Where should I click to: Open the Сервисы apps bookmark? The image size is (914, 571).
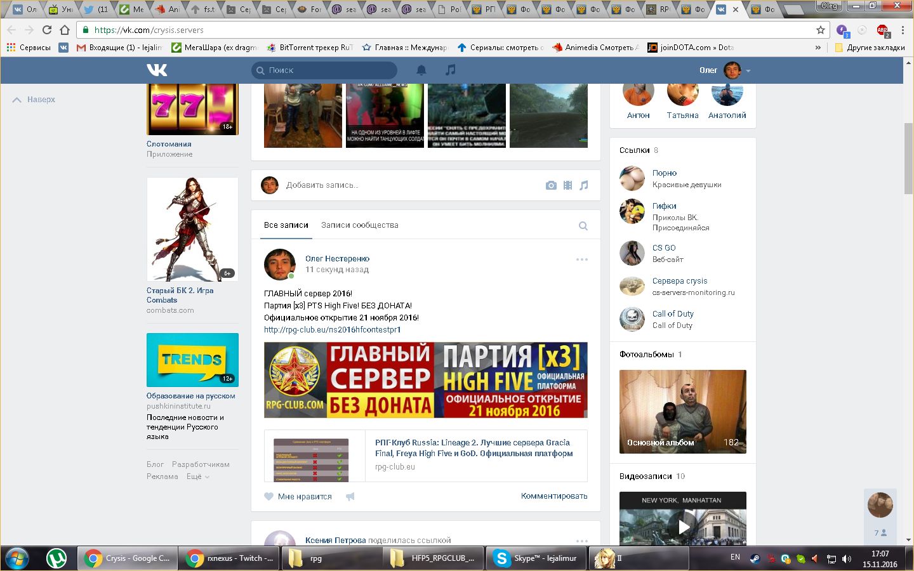pyautogui.click(x=29, y=48)
